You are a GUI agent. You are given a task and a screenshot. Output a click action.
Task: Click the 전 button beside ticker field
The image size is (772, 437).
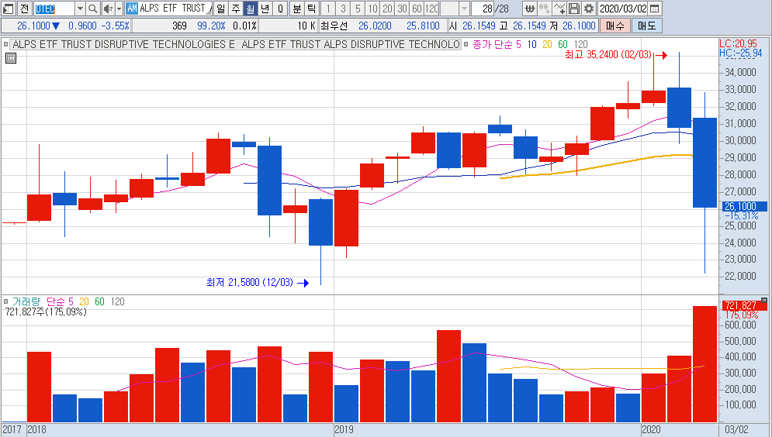[x=25, y=9]
